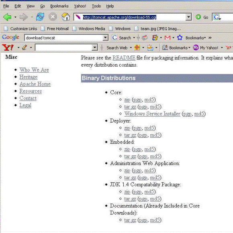Click the green Go button icon
233x233 pixels.
pyautogui.click(x=198, y=17)
